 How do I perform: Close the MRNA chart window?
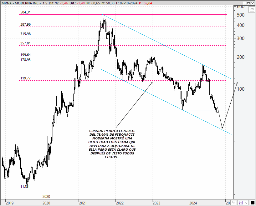point(252,3)
